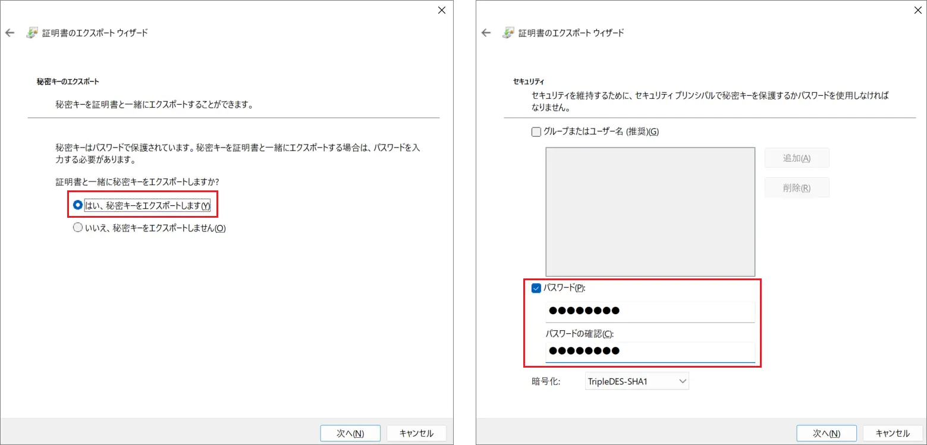Uncheck the 'パスワード' checkbox
The width and height of the screenshot is (927, 445).
tap(536, 288)
